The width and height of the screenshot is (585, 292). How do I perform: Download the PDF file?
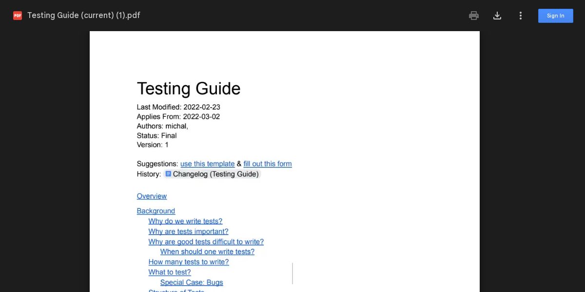(x=497, y=16)
